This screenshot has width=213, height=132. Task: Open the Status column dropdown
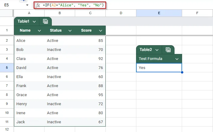(70, 31)
